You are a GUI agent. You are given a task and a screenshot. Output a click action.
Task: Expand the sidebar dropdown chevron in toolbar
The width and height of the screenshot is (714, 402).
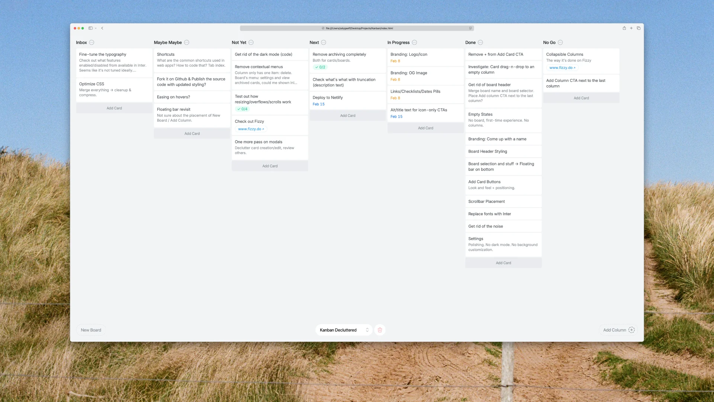pos(96,28)
